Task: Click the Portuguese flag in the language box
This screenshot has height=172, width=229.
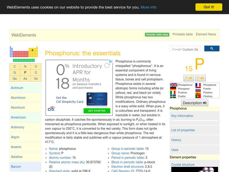Action: [x=198, y=97]
